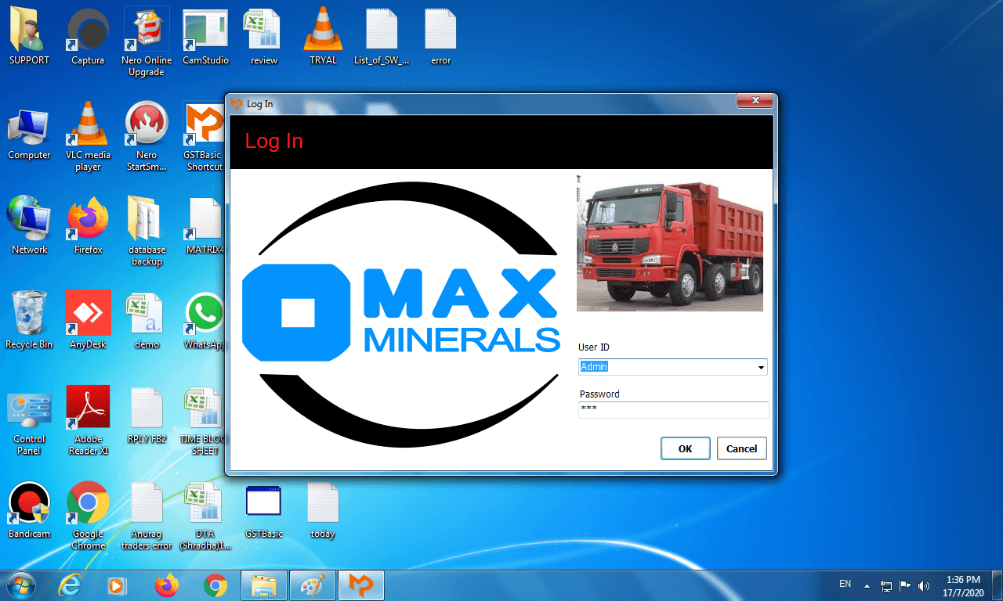Open GSTBasic Shortcut desktop icon
Screen dimensions: 1003x601
205,138
